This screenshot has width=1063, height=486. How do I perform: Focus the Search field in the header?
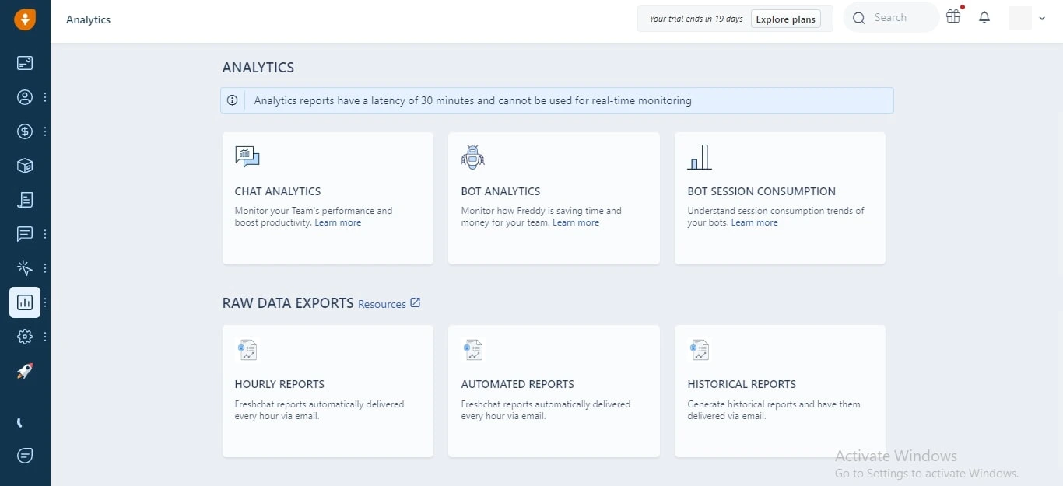tap(891, 18)
